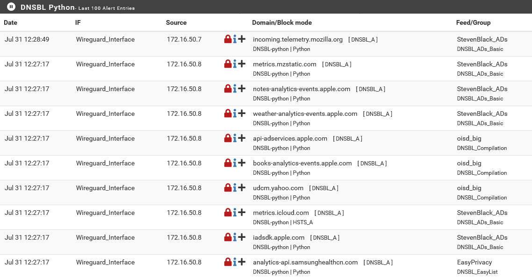View info for weather-analytics-events.apple.com
This screenshot has width=532, height=278.
(x=235, y=114)
